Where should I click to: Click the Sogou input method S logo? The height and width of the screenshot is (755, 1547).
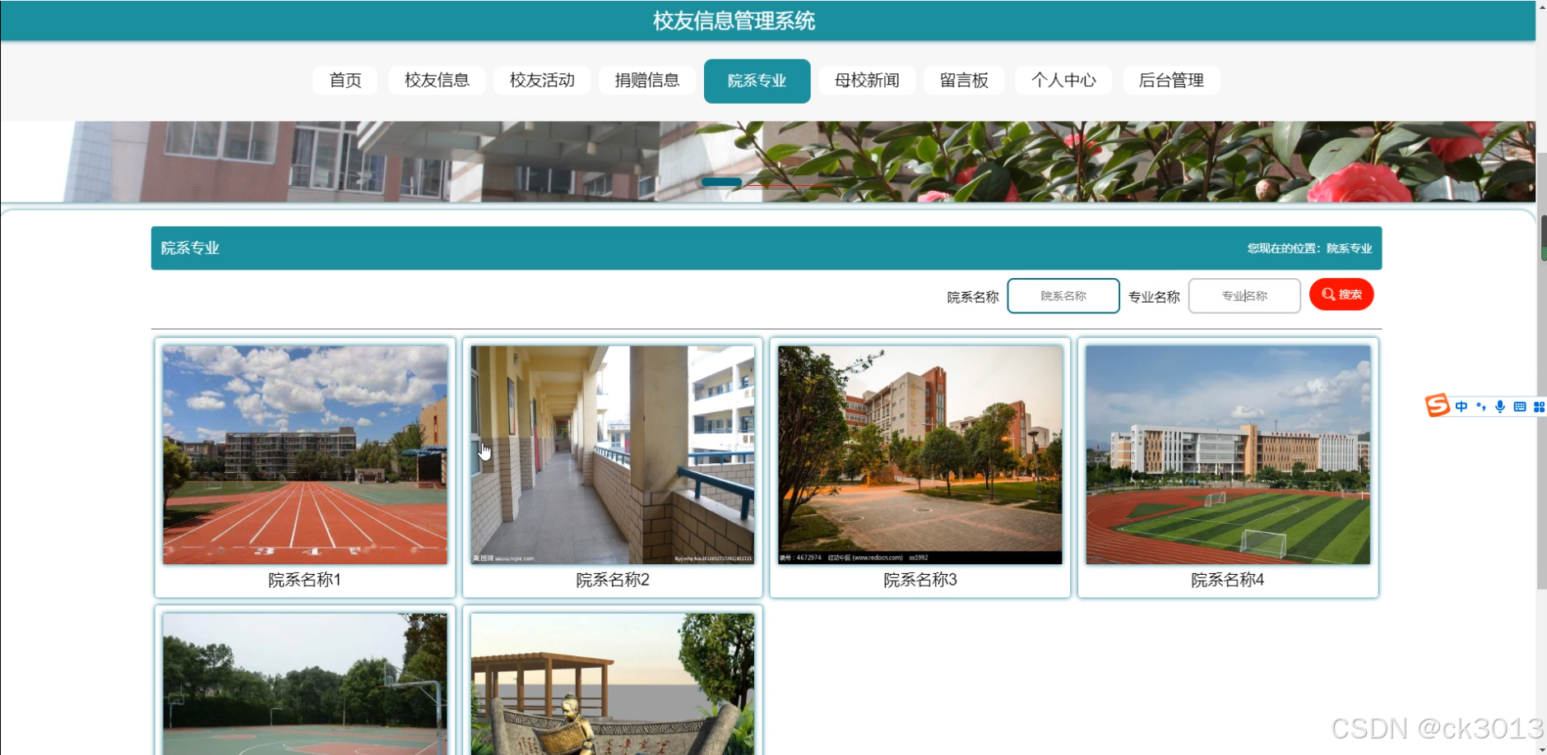[x=1438, y=405]
